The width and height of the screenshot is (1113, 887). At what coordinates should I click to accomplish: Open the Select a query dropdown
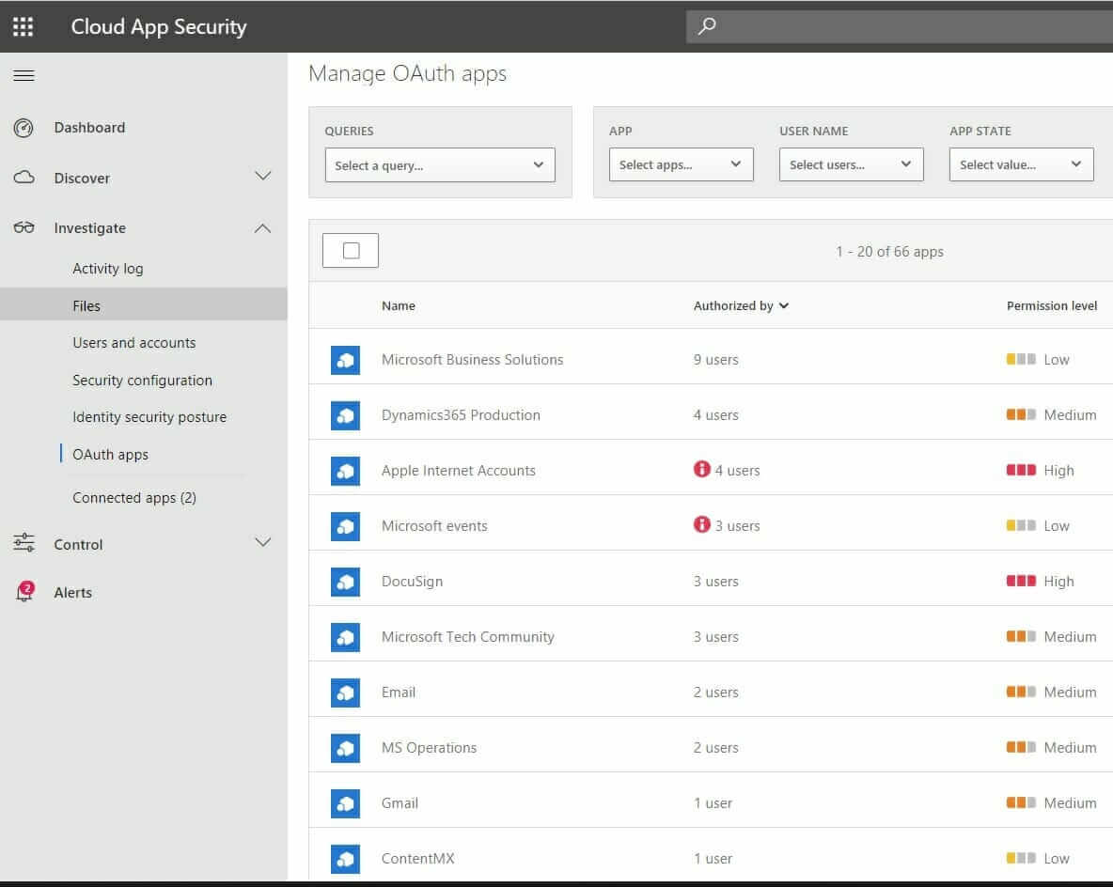[439, 164]
